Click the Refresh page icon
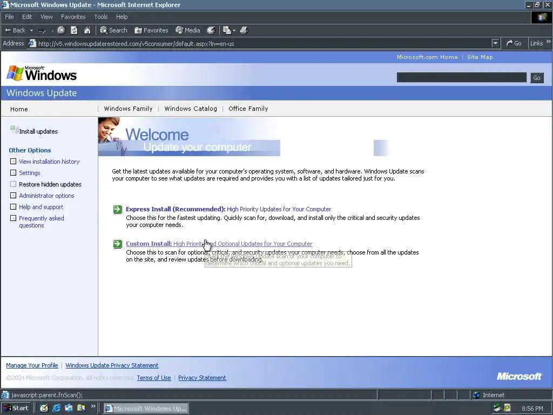553x415 pixels. (x=74, y=30)
